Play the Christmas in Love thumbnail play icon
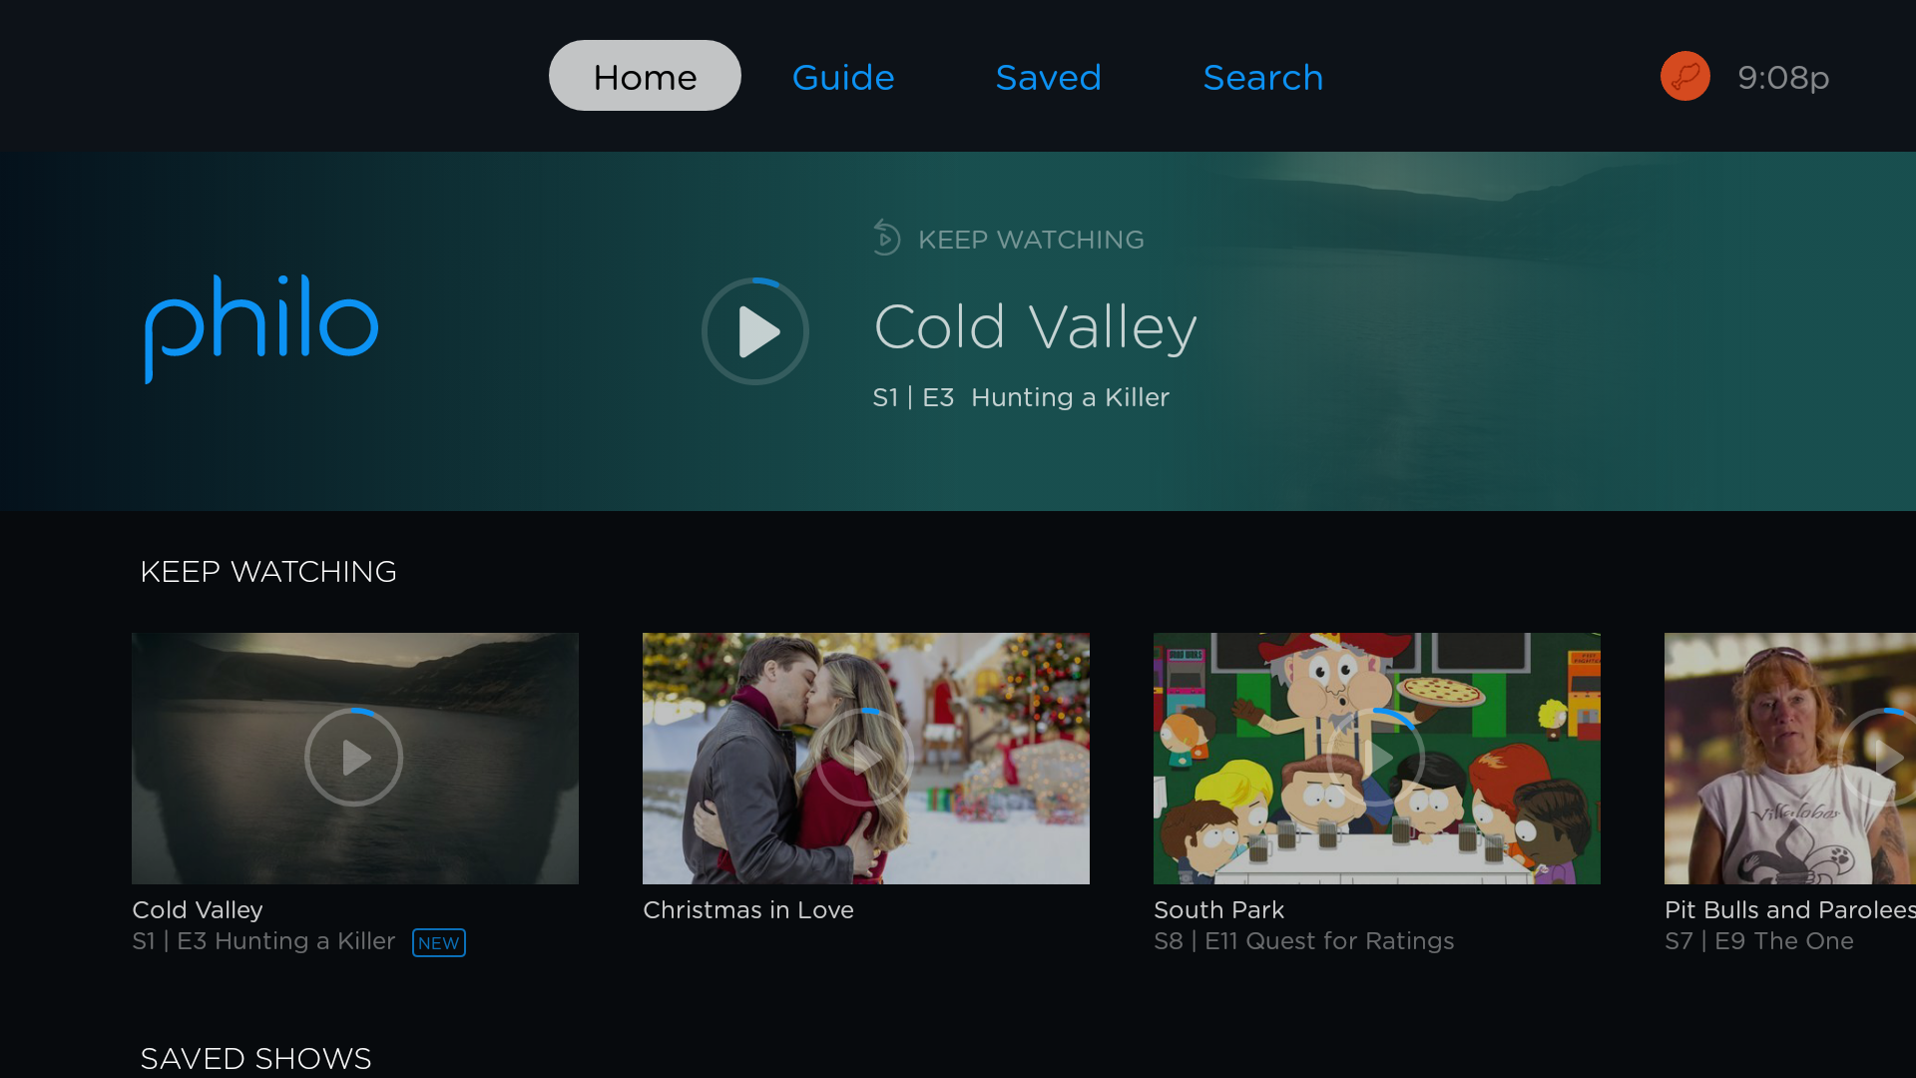This screenshot has width=1916, height=1078. pyautogui.click(x=865, y=758)
